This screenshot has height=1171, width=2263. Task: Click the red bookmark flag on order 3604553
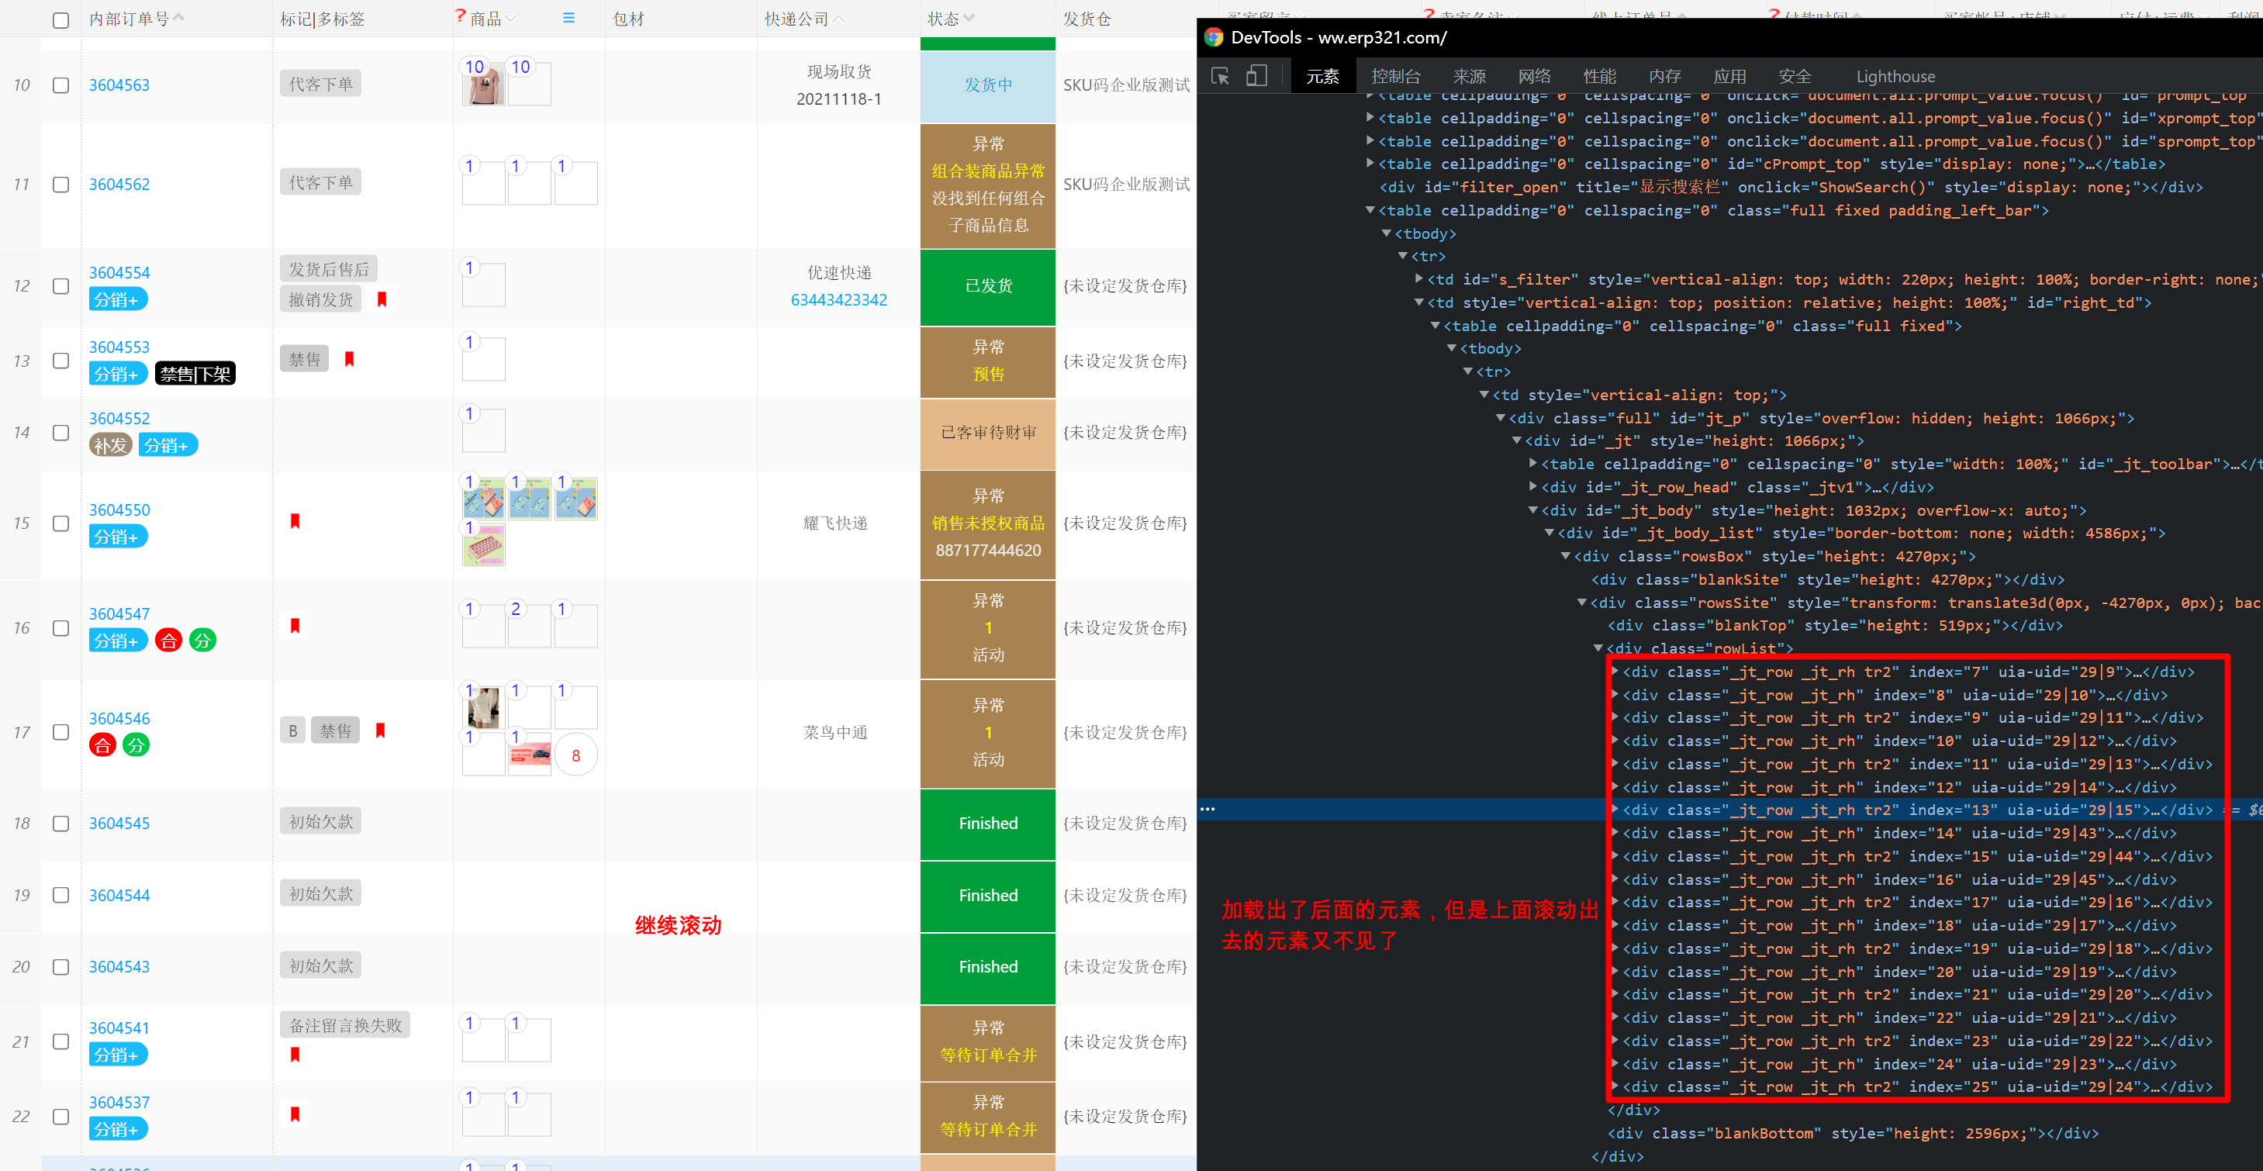(x=350, y=358)
